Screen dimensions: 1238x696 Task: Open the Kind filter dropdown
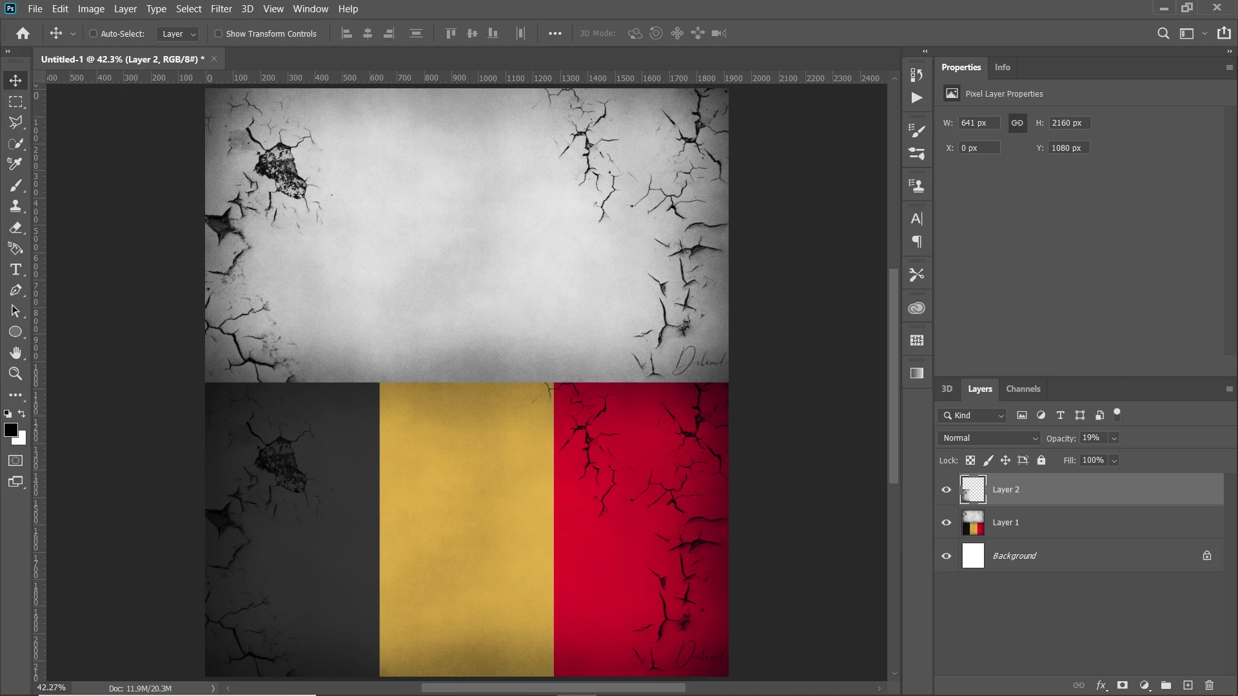pos(972,416)
